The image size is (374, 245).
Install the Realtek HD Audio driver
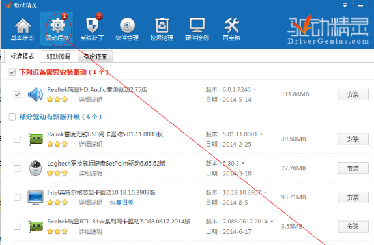coord(353,94)
